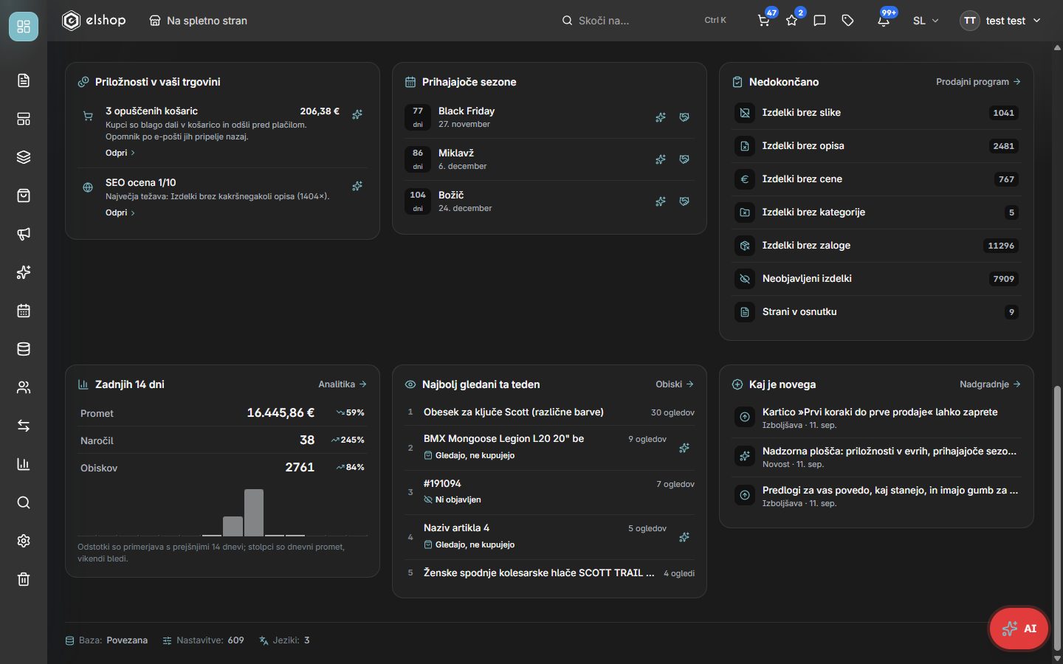Open the shopping bag icon in sidebar
Image resolution: width=1063 pixels, height=664 pixels.
tap(24, 196)
